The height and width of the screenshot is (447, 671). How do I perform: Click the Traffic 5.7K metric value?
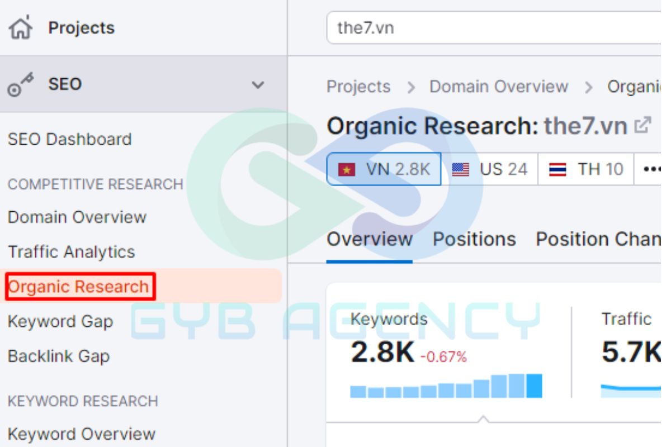[631, 353]
